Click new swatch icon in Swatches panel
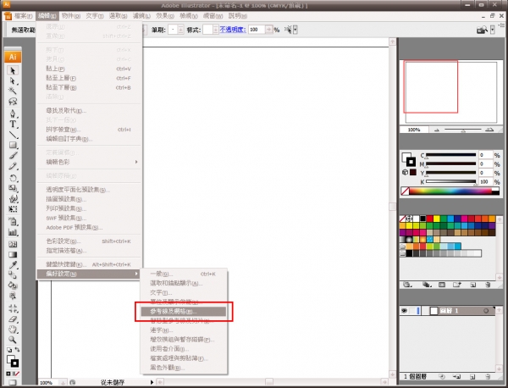The height and width of the screenshot is (388, 508). pos(473,285)
